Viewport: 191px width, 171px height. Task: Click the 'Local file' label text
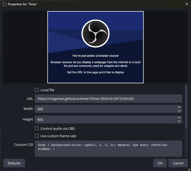(47, 90)
